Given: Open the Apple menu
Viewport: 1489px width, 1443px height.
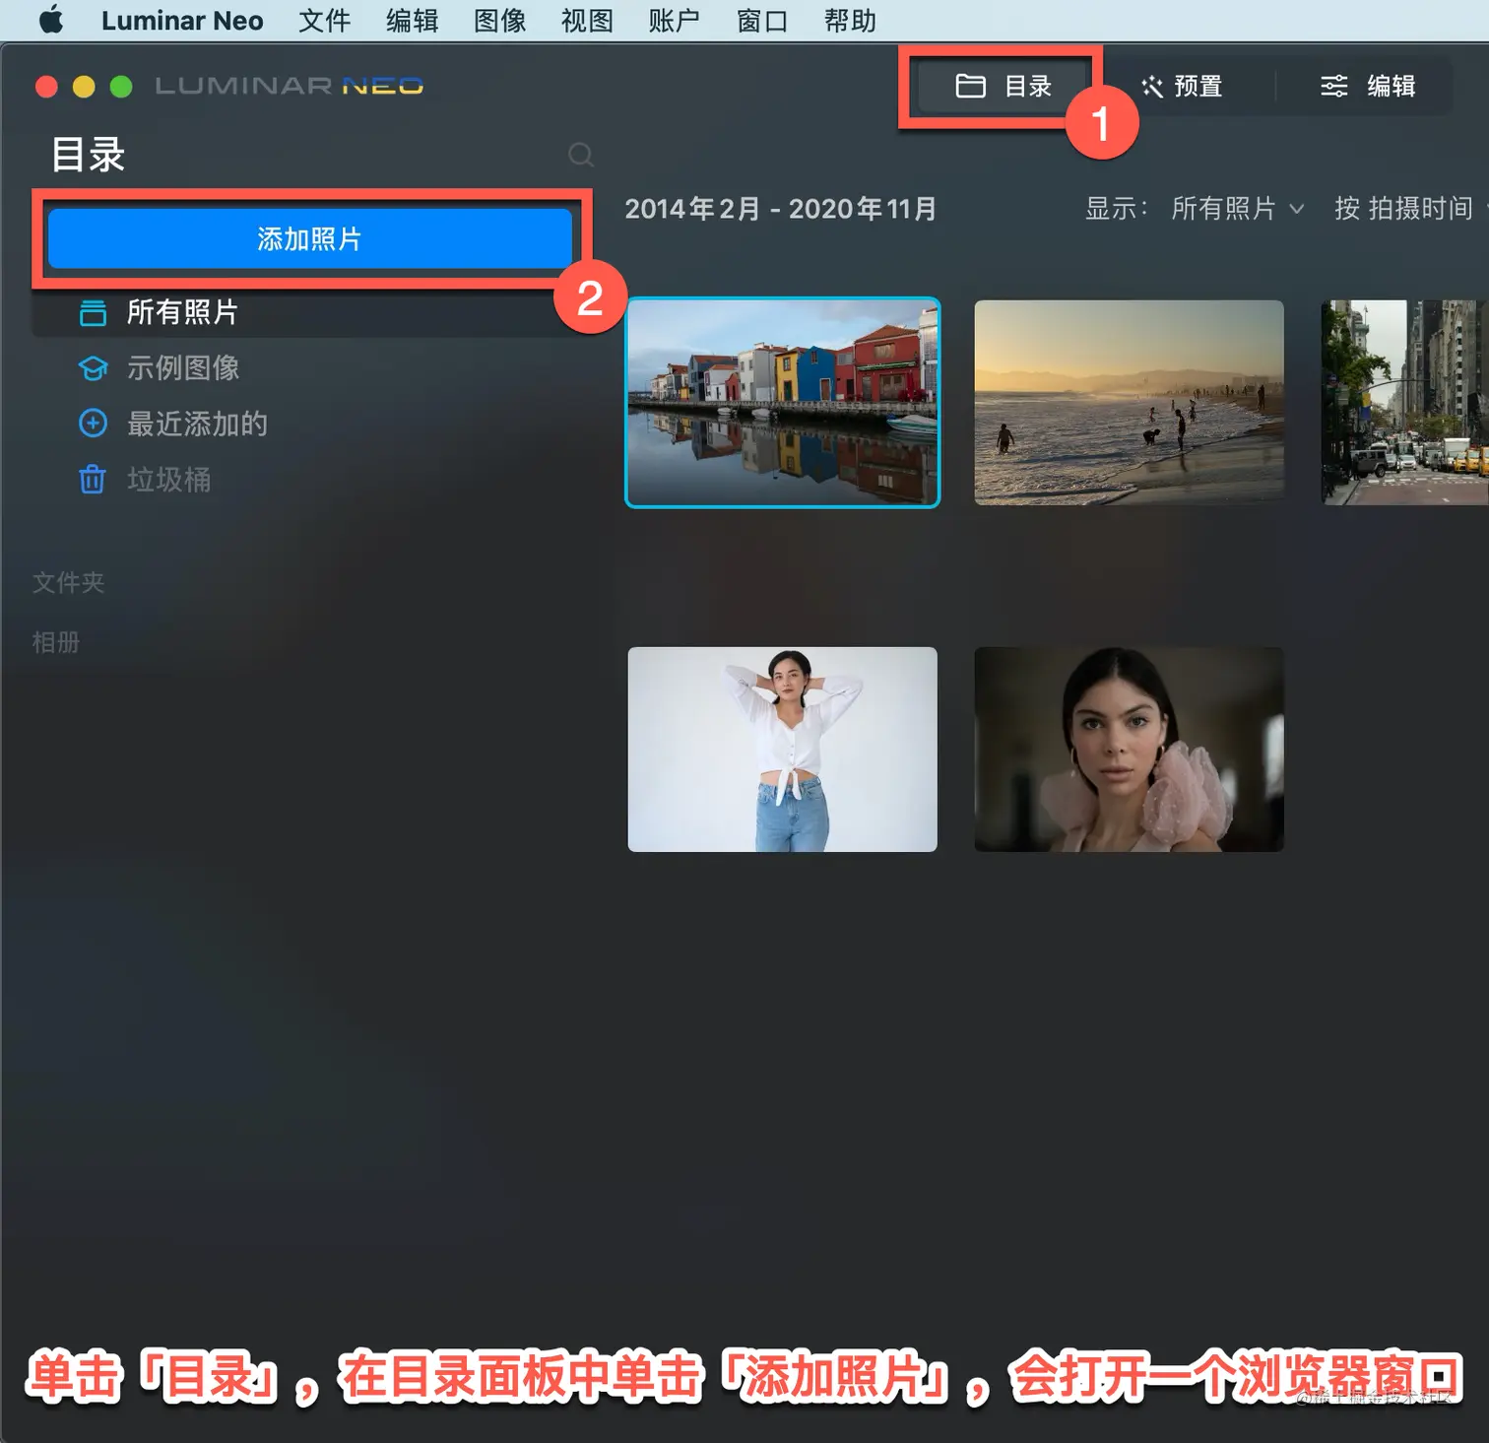Looking at the screenshot, I should 51,20.
